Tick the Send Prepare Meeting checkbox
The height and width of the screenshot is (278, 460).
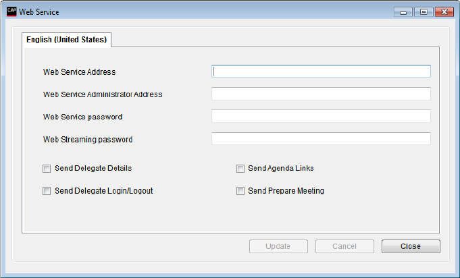[240, 191]
